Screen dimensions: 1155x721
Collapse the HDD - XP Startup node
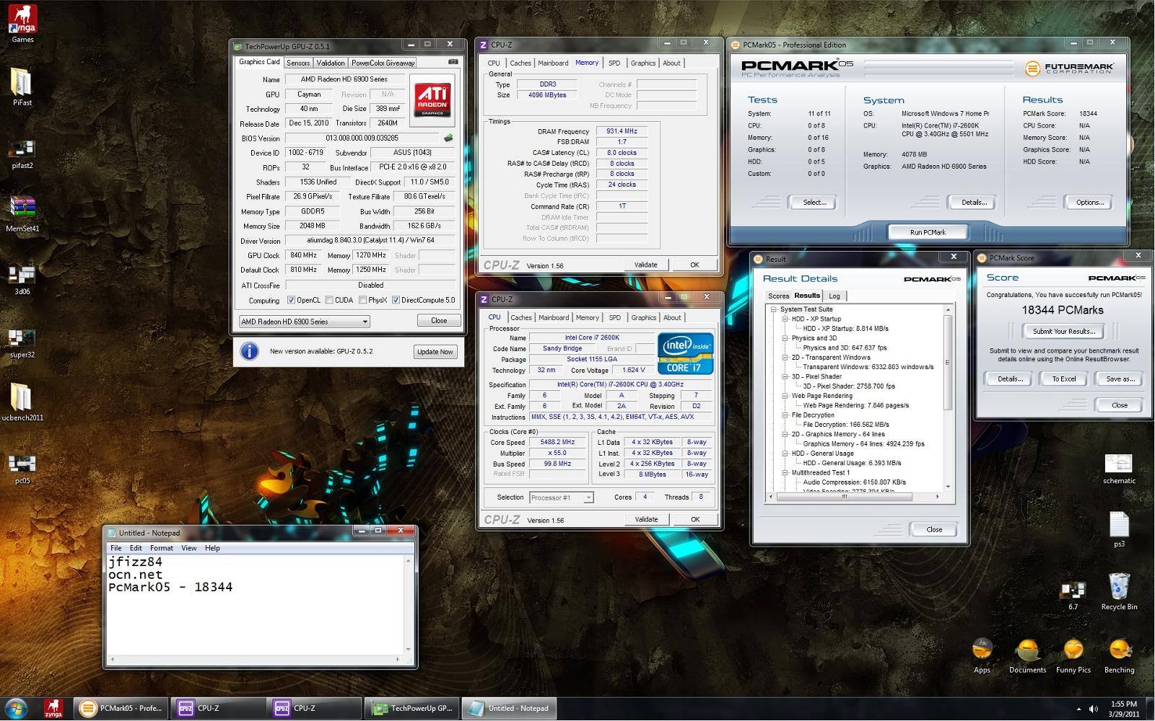(785, 319)
